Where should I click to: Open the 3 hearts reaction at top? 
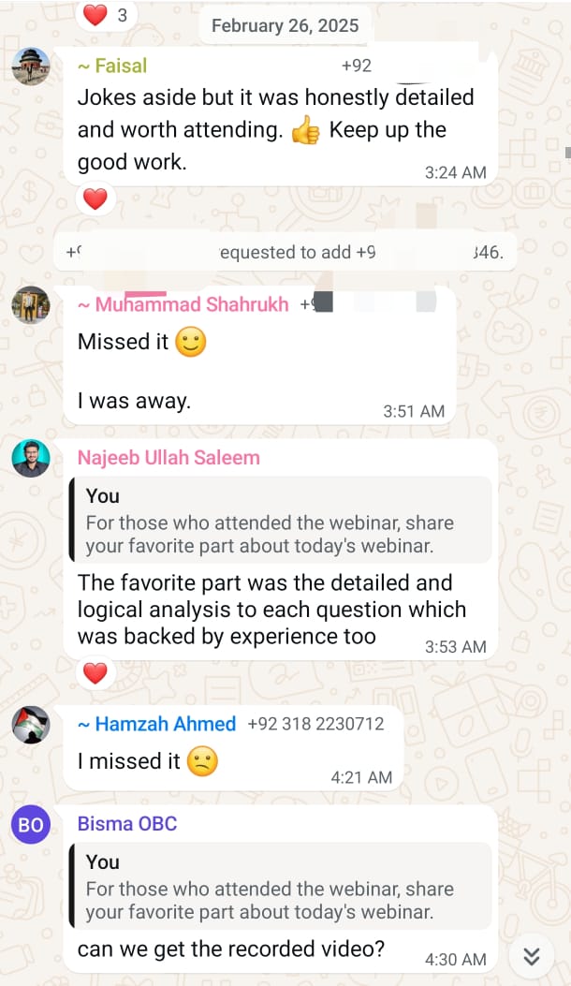[106, 15]
